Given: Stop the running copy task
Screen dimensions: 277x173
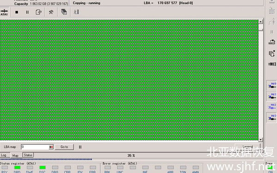Looking at the screenshot, I should click(x=17, y=12).
